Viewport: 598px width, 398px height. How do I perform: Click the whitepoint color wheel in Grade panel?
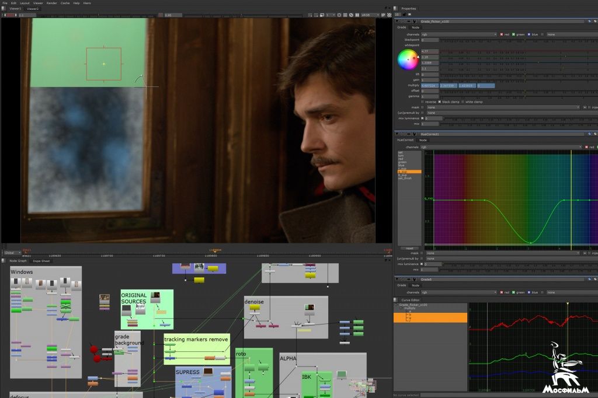(x=408, y=60)
